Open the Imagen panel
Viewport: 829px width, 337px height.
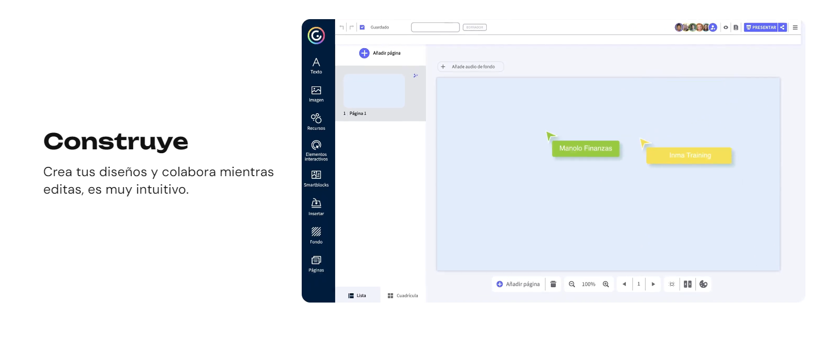316,94
